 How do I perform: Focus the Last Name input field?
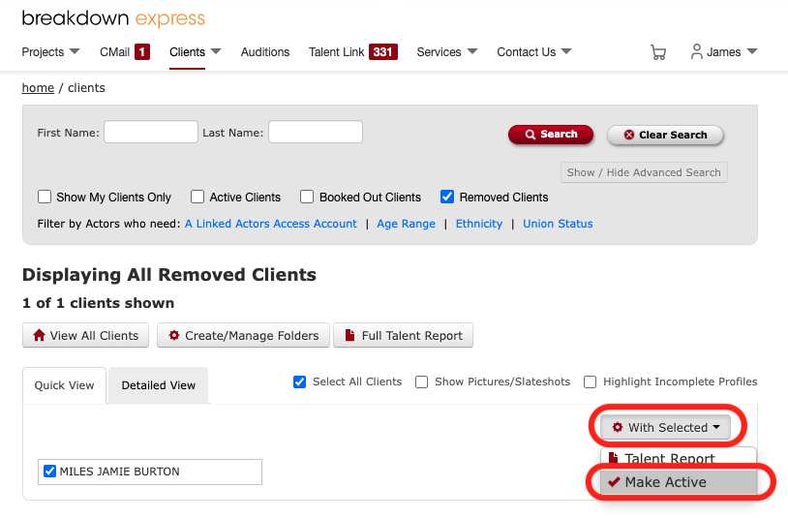tap(316, 132)
